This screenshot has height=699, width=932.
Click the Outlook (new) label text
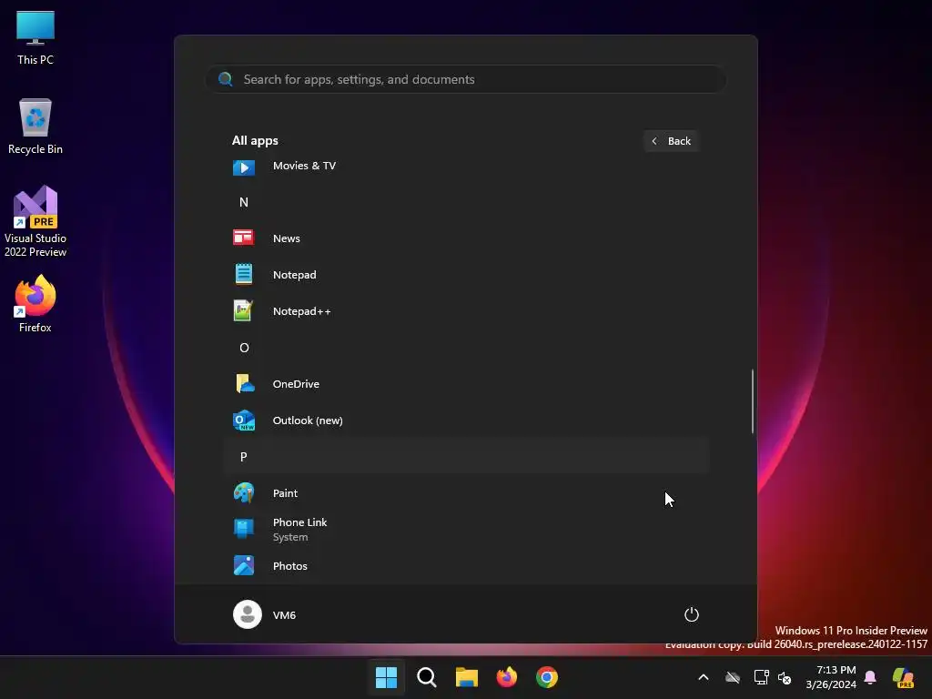308,420
